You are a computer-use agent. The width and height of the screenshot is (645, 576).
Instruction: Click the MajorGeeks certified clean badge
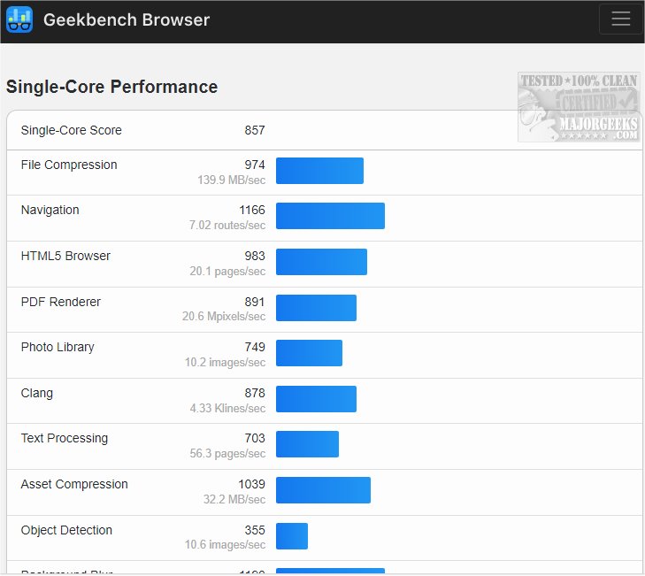(x=579, y=106)
